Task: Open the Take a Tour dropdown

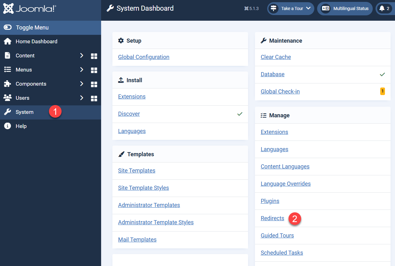Action: pyautogui.click(x=290, y=8)
